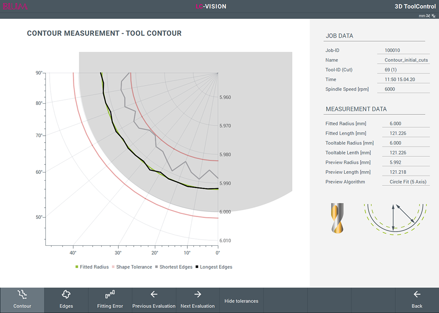Toggle Shape Tolerance legend entry
This screenshot has height=313, width=439.
[x=132, y=267]
